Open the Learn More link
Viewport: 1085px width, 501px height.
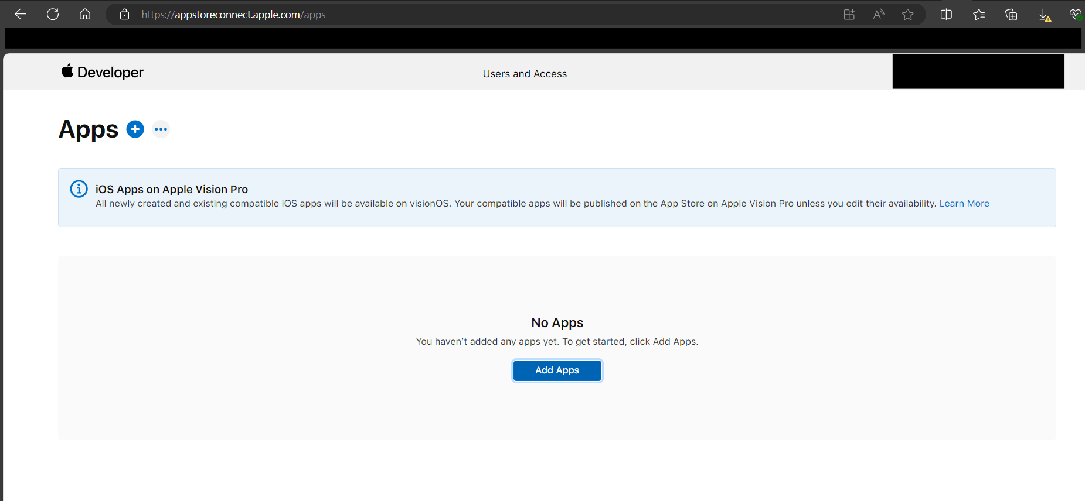(964, 204)
